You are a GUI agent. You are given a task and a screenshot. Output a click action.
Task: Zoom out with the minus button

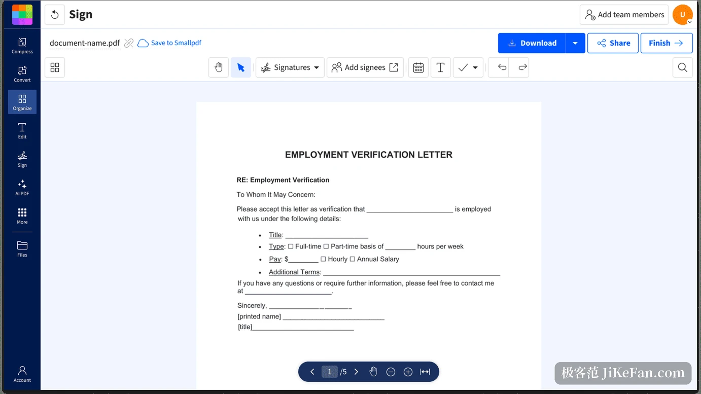coord(391,372)
